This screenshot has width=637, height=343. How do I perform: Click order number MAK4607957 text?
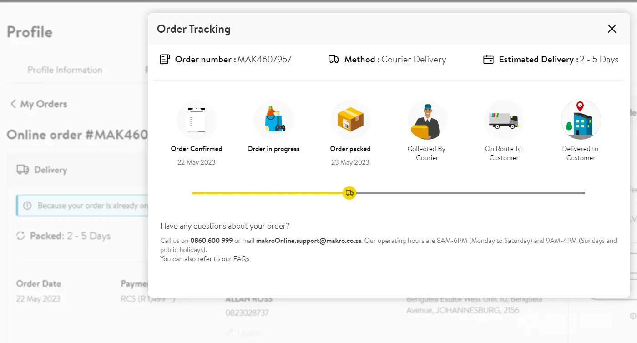(x=264, y=60)
